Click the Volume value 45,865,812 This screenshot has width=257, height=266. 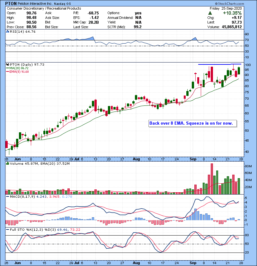[232, 27]
